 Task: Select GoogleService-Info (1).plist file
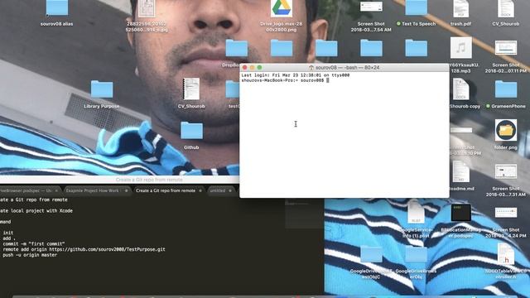click(416, 213)
